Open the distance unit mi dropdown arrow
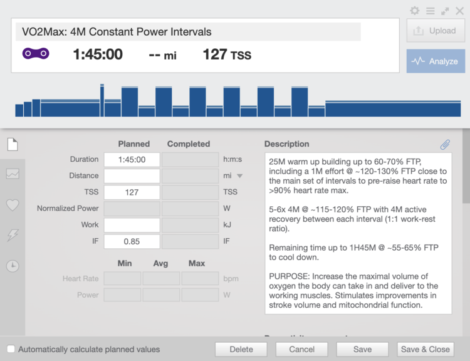This screenshot has width=470, height=361. (x=240, y=176)
